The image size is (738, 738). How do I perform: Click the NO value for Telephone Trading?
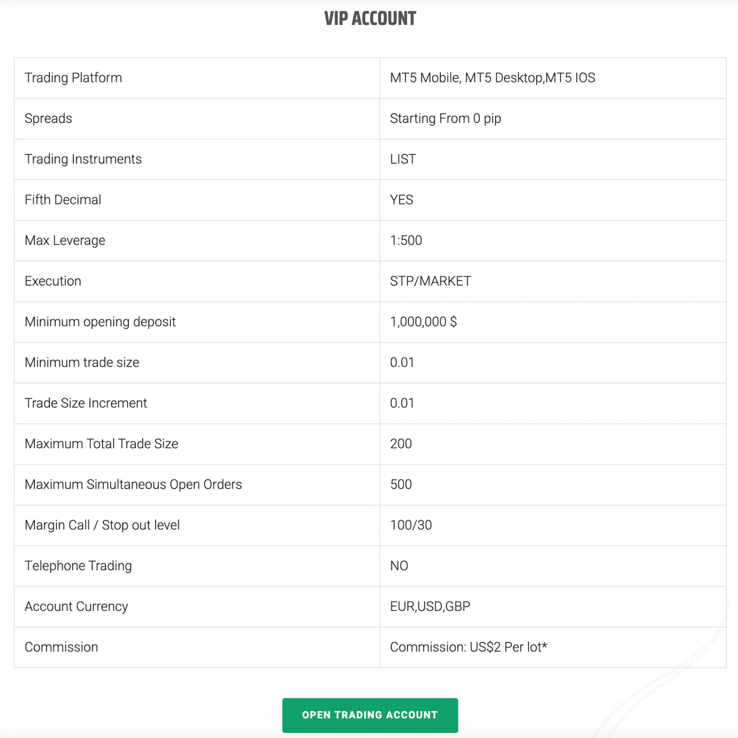(x=399, y=566)
